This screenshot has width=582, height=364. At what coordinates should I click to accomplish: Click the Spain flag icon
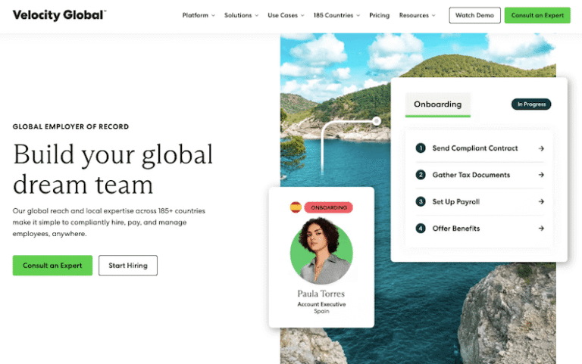point(296,207)
